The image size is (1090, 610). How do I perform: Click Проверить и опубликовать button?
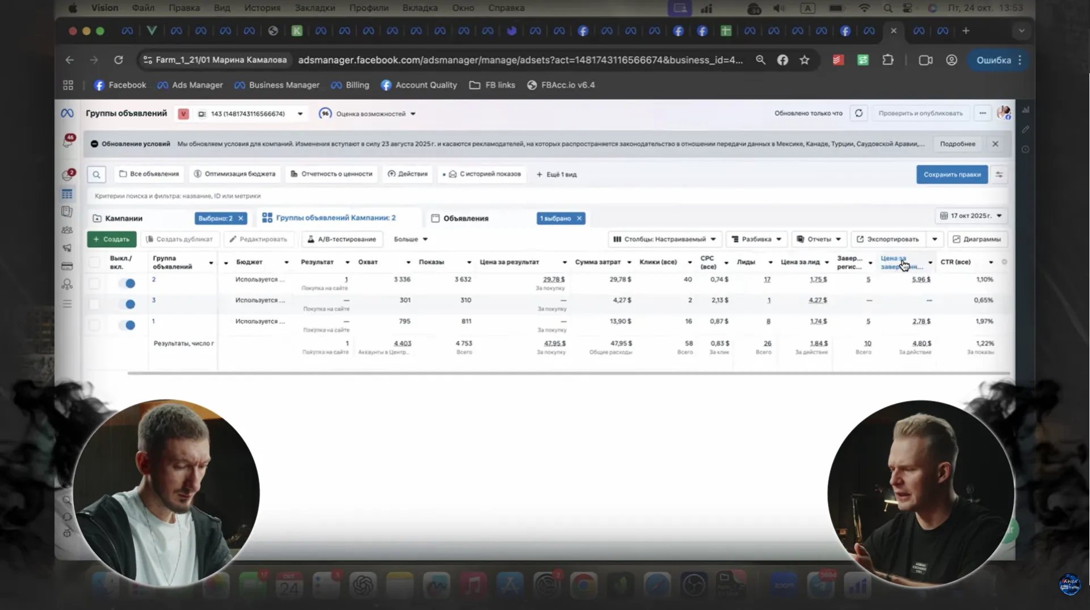920,113
